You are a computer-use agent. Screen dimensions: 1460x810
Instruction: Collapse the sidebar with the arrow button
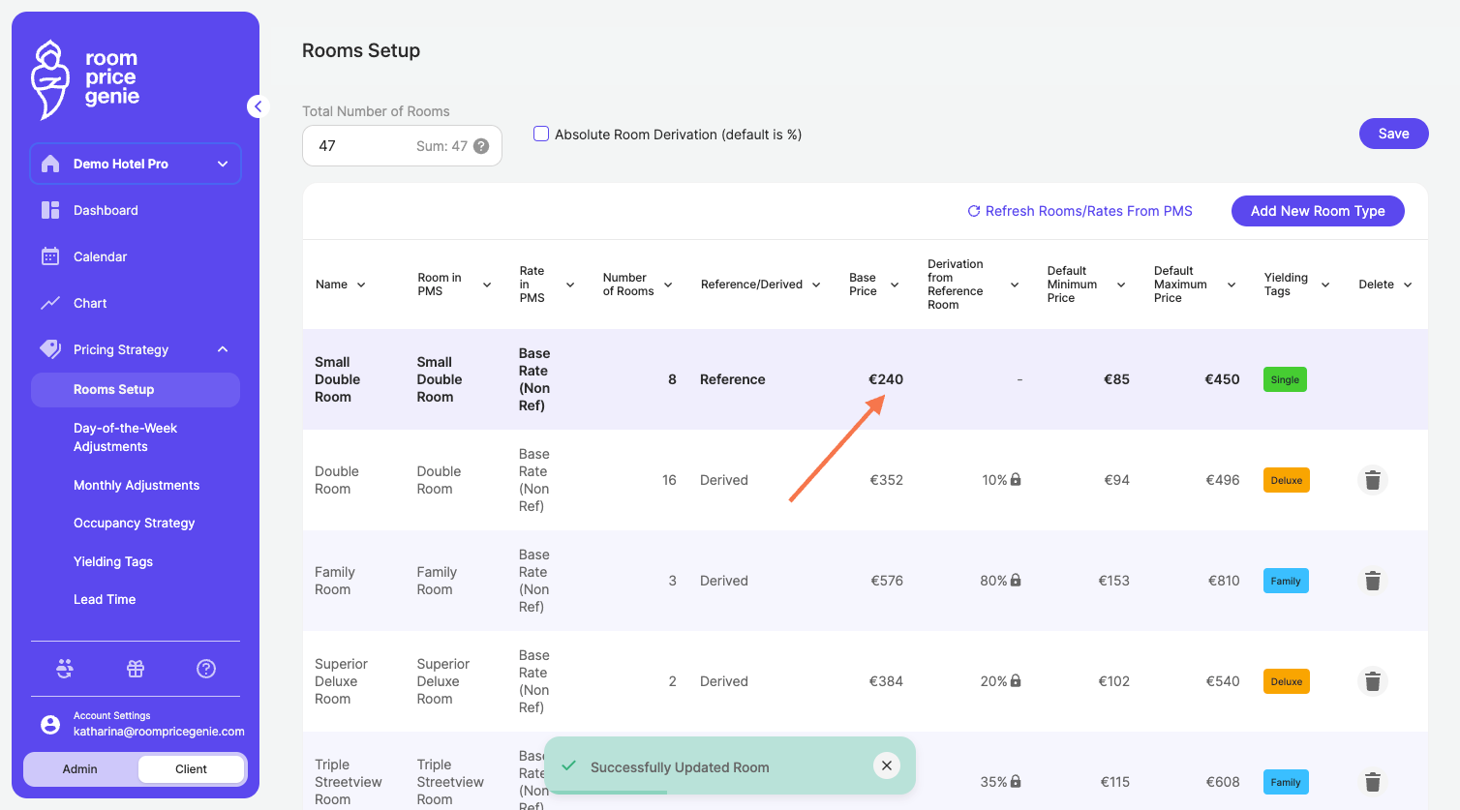(258, 106)
